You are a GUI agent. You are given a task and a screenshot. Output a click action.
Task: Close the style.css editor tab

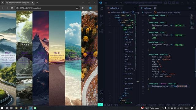coord(155,8)
